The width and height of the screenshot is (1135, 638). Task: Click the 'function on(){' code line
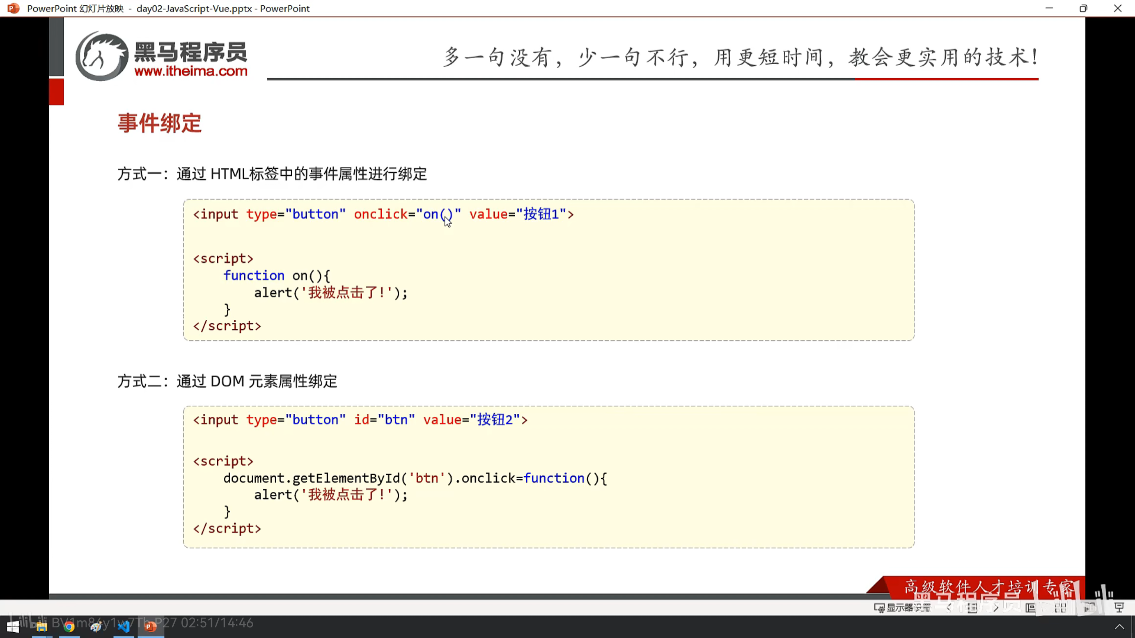tap(277, 276)
